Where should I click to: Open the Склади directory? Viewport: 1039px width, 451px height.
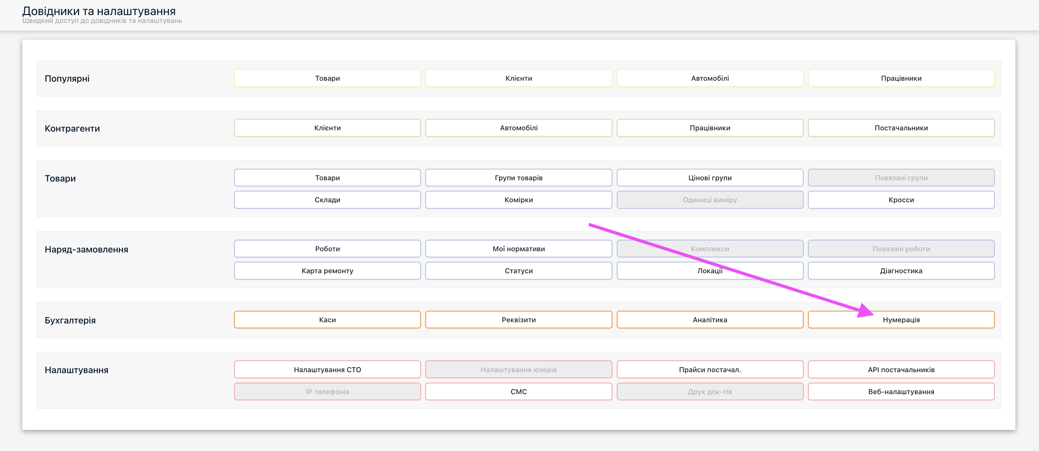(327, 200)
